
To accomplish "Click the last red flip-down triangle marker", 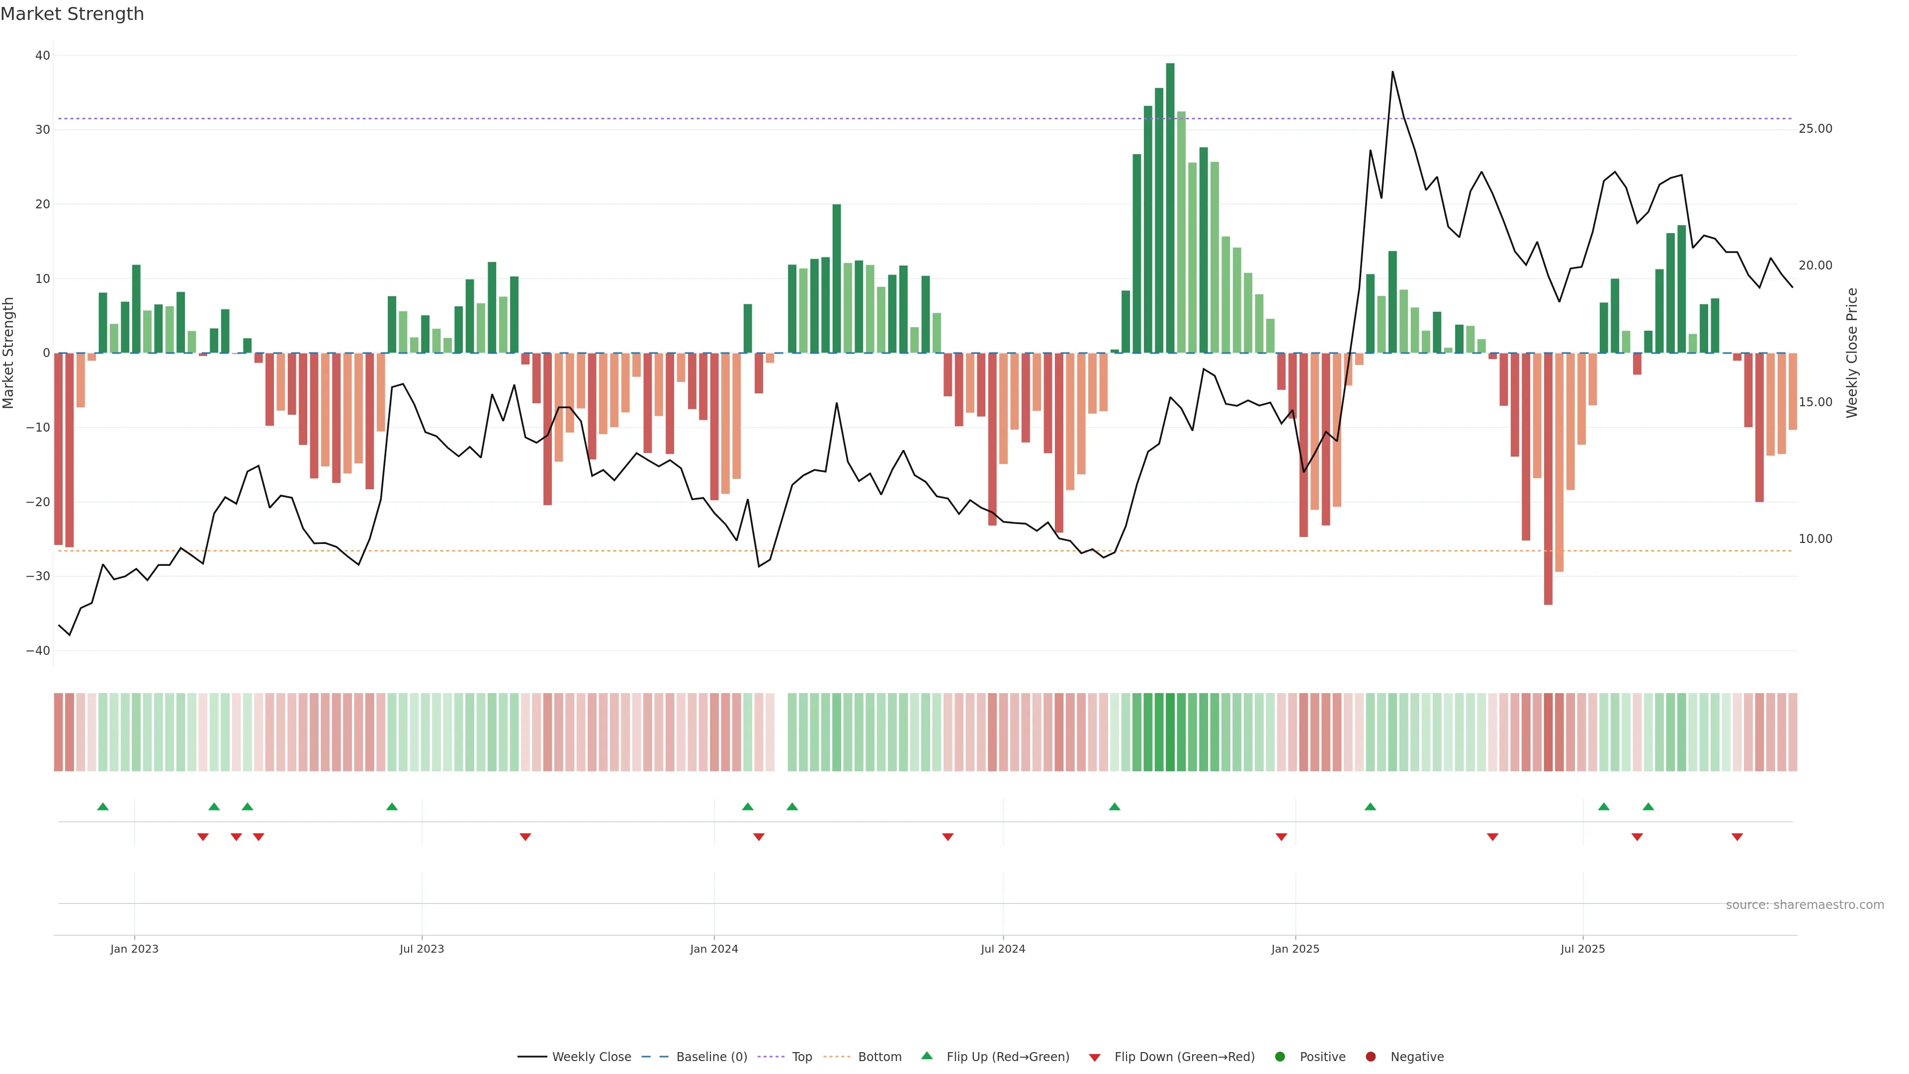I will click(1737, 837).
